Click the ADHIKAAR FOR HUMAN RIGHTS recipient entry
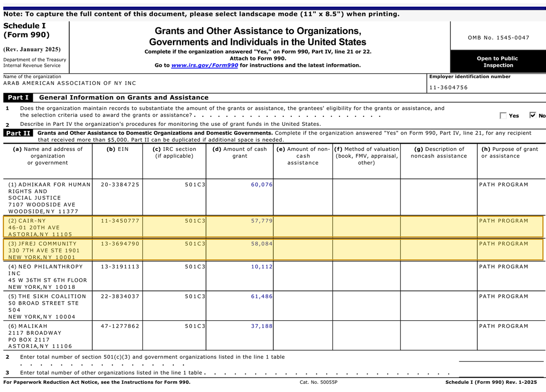The width and height of the screenshot is (546, 392). 49,198
